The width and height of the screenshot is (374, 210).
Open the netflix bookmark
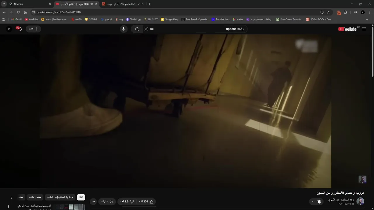point(77,20)
